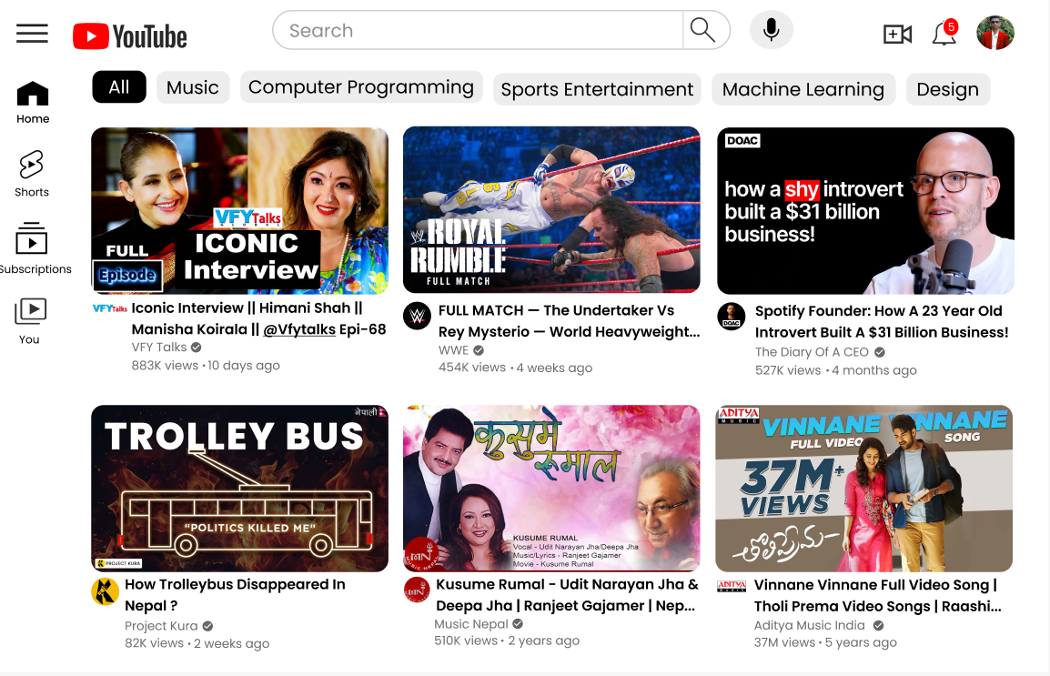The image size is (1050, 676).
Task: Select the Music filter chip
Action: point(193,87)
